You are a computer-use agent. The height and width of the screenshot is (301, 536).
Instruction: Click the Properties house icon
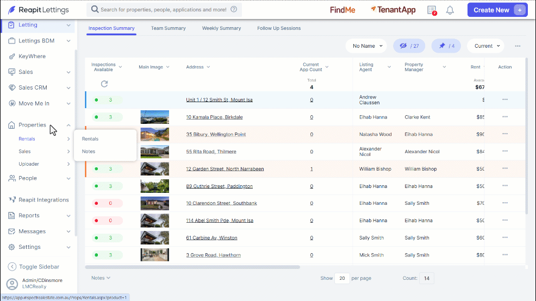(11, 125)
